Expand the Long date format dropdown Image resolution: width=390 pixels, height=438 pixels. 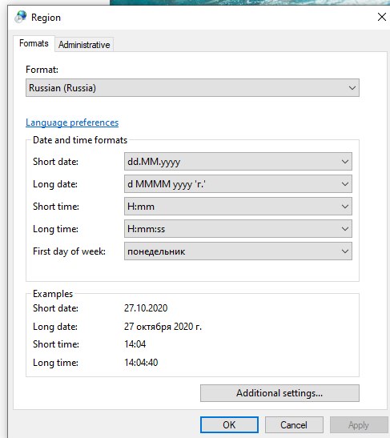coord(238,184)
